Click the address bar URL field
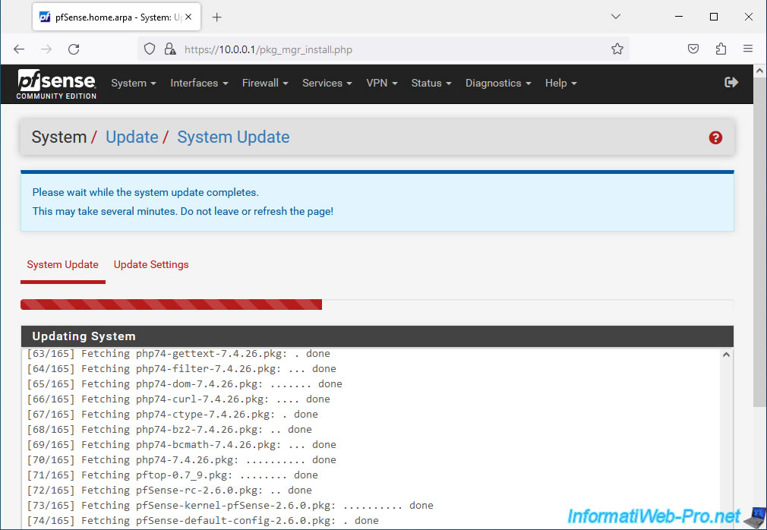The image size is (767, 530). coord(383,49)
